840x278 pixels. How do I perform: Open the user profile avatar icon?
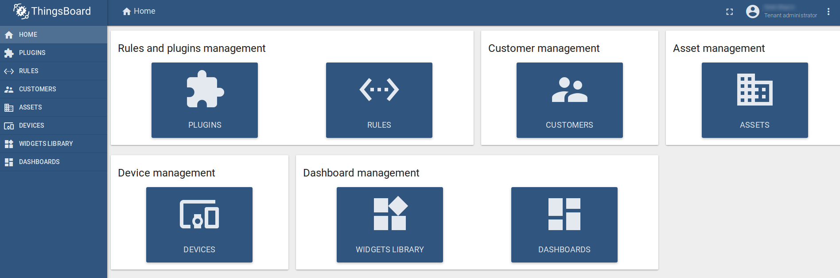point(752,12)
